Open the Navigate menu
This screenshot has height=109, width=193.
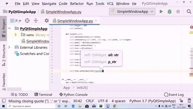click(x=49, y=4)
